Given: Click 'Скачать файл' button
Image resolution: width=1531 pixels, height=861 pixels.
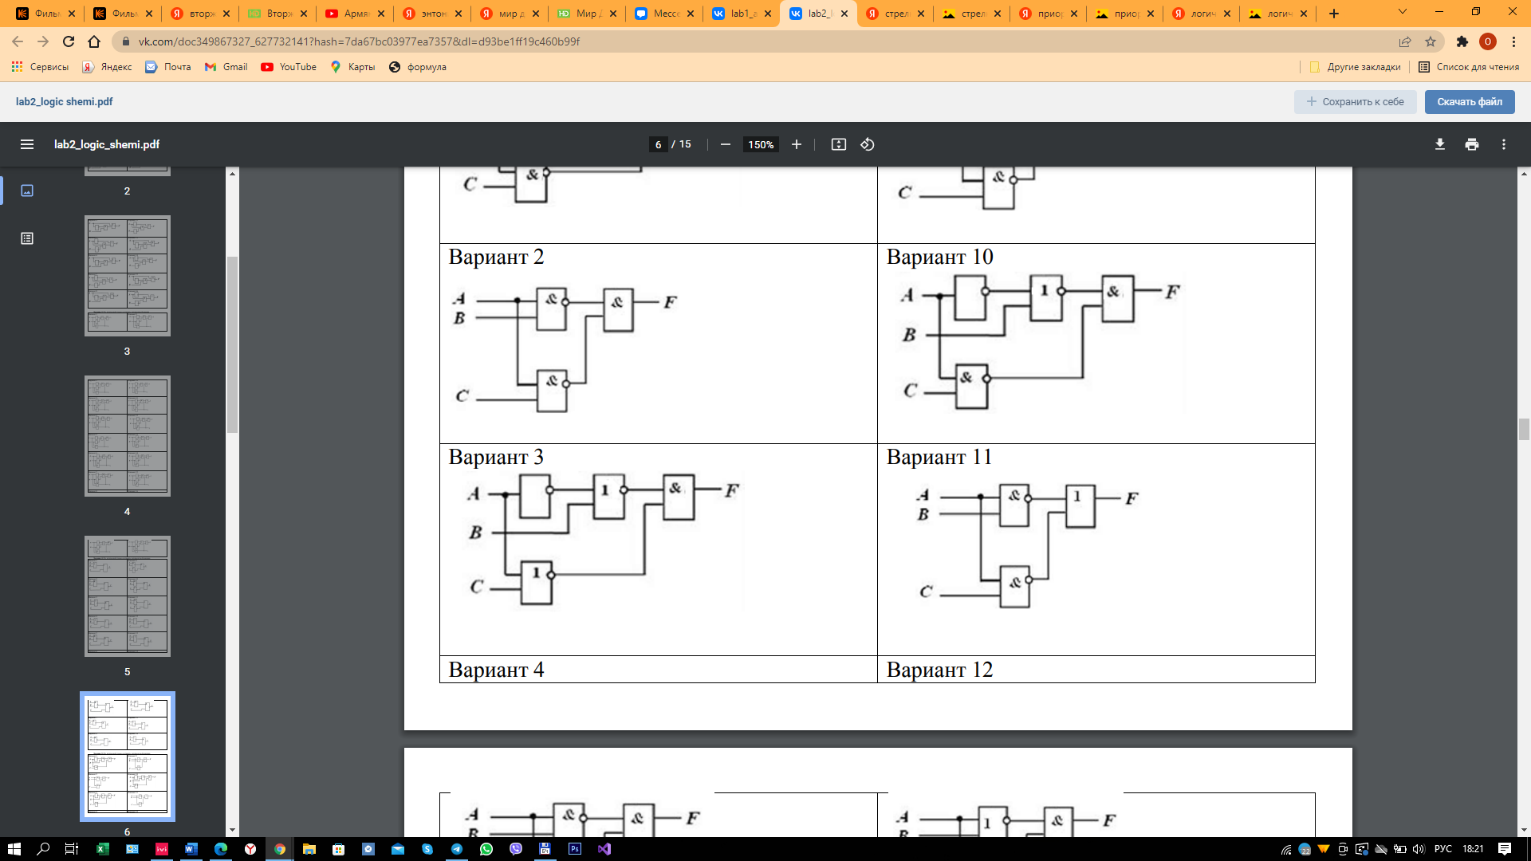Looking at the screenshot, I should tap(1470, 101).
